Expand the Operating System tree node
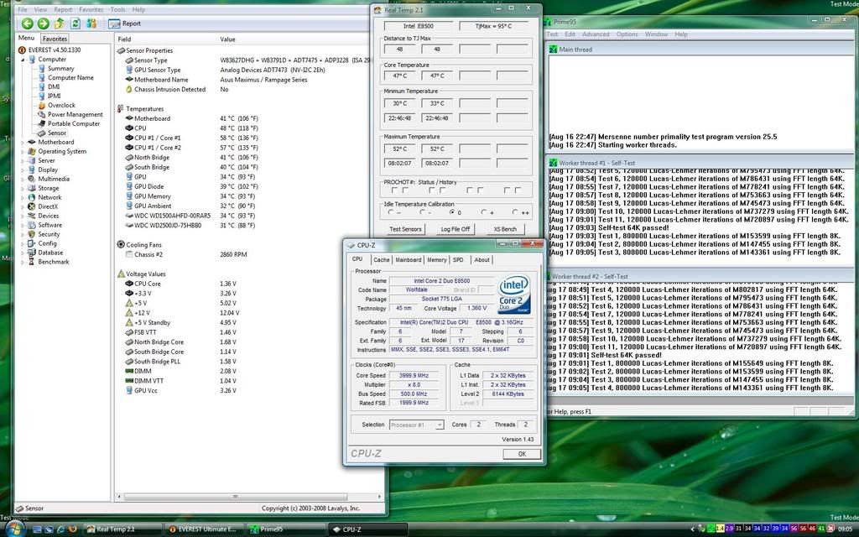859x537 pixels. [x=23, y=152]
